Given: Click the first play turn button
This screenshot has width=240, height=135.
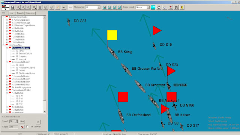Looking at the screenshot, I should tap(105, 7).
